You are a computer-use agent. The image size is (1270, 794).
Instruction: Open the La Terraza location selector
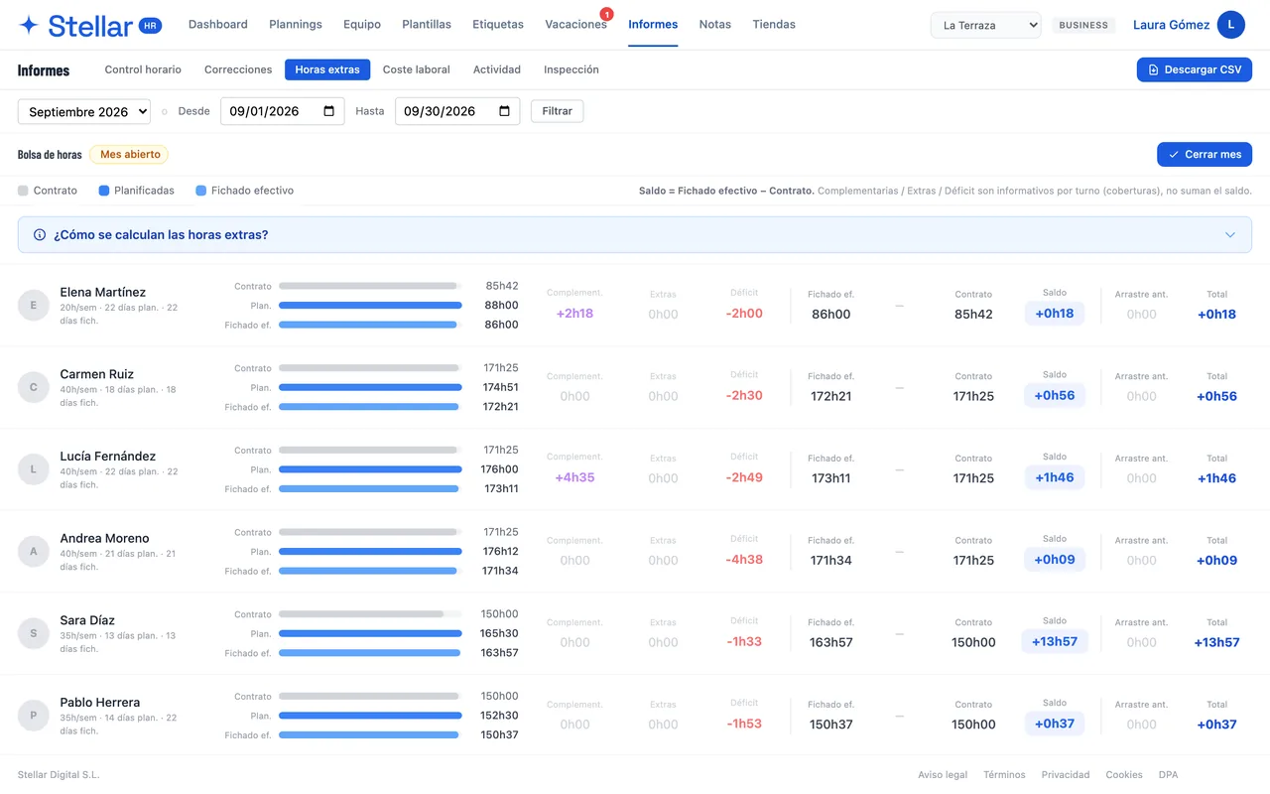(x=985, y=25)
